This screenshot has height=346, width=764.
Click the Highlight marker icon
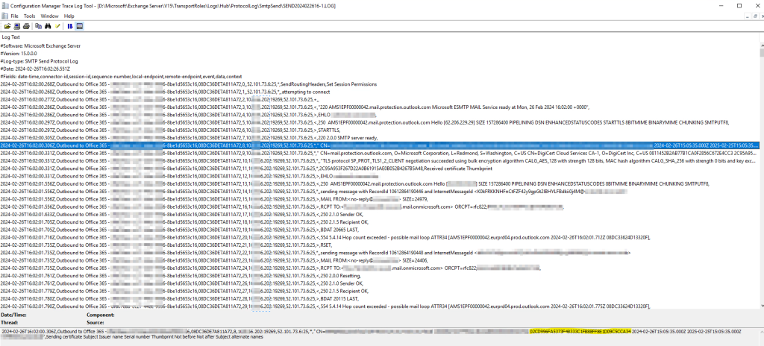[58, 25]
